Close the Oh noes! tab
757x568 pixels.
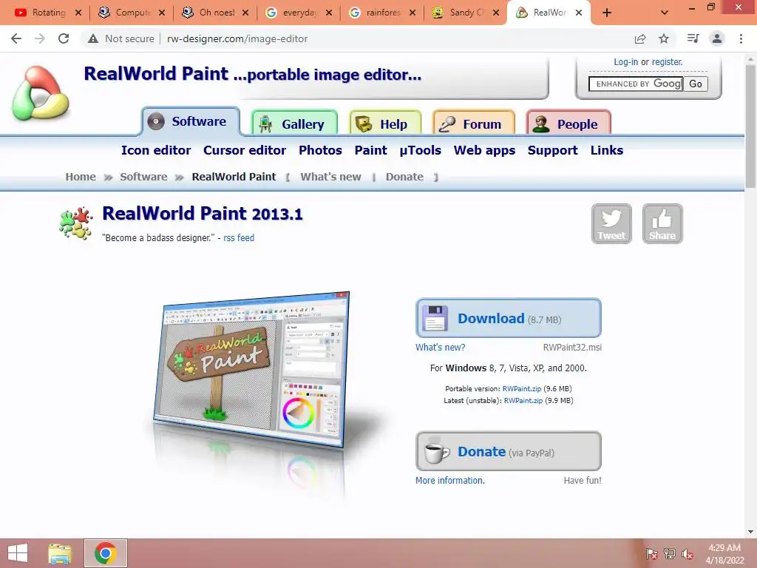[245, 13]
